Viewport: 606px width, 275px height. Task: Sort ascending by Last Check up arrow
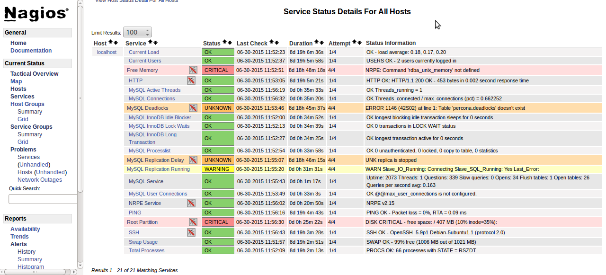click(271, 43)
